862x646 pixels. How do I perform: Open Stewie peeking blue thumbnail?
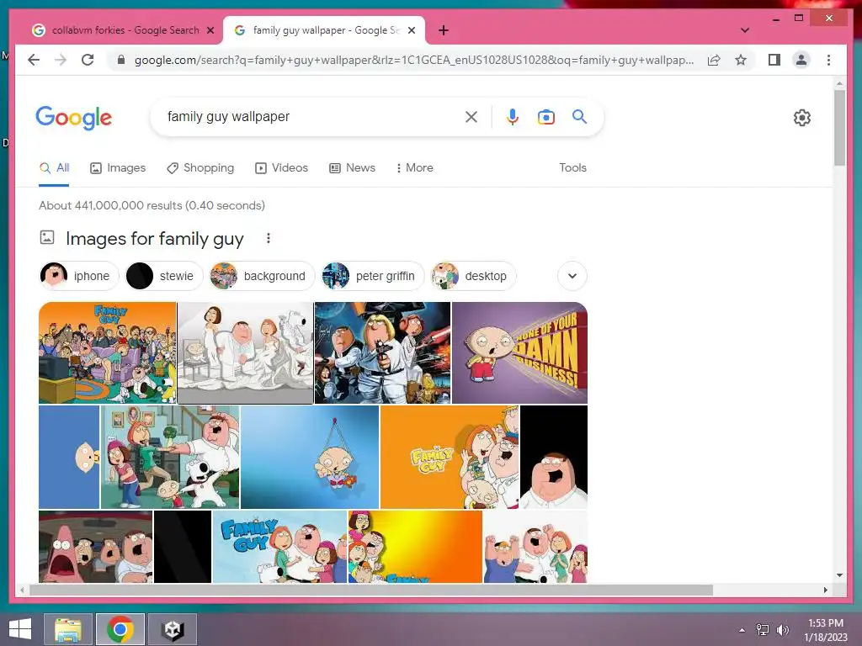69,457
